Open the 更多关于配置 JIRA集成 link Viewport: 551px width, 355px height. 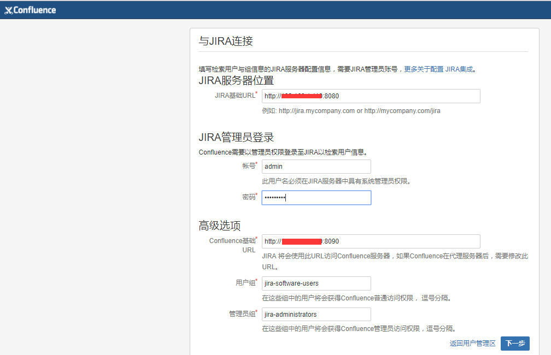coord(438,69)
